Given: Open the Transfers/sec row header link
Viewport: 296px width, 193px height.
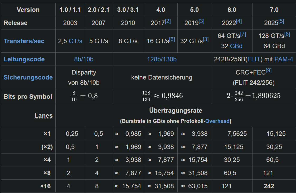Looking at the screenshot, I should pos(24,41).
